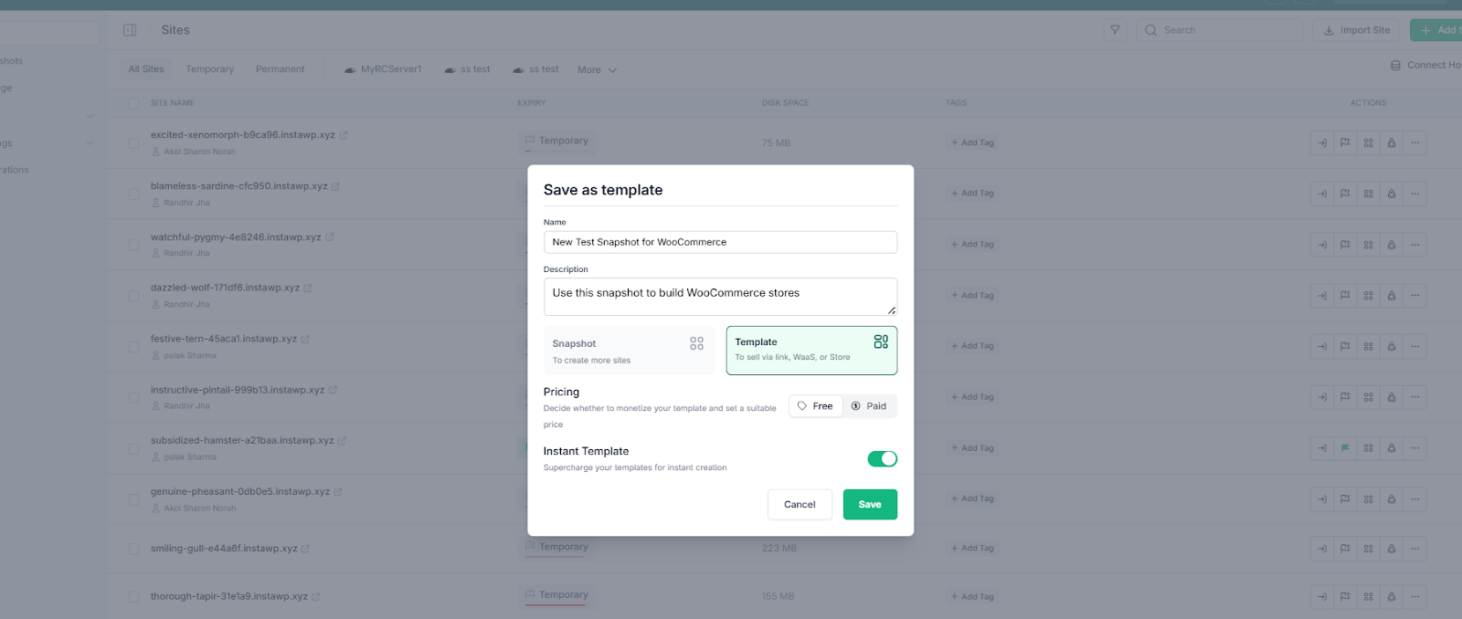Open the filter funnel icon
The image size is (1462, 619).
[x=1115, y=30]
